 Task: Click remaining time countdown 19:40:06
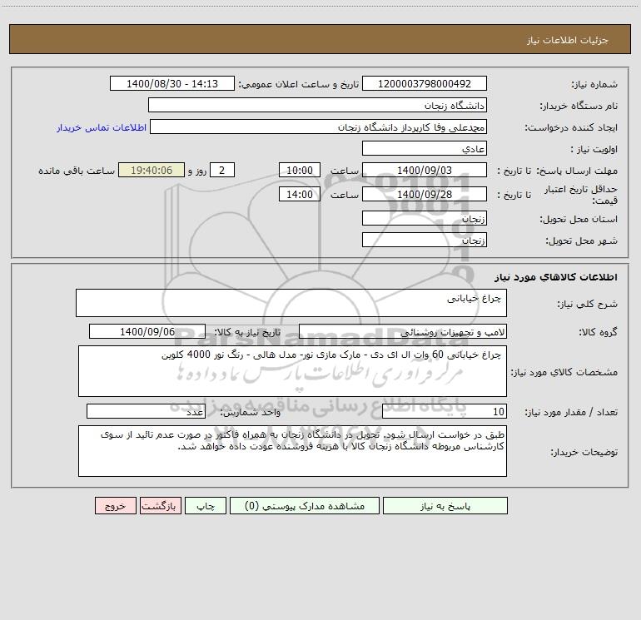(x=152, y=170)
